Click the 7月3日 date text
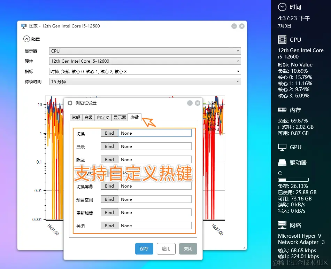Image resolution: width=331 pixels, height=269 pixels. click(285, 26)
